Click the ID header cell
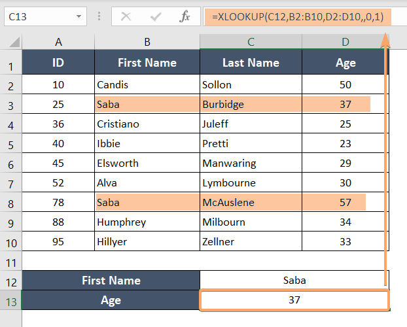Image resolution: width=407 pixels, height=327 pixels. (x=58, y=62)
